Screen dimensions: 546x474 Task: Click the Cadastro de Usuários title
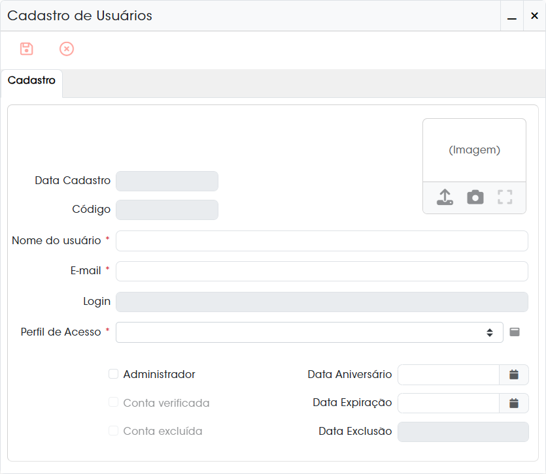pos(80,16)
